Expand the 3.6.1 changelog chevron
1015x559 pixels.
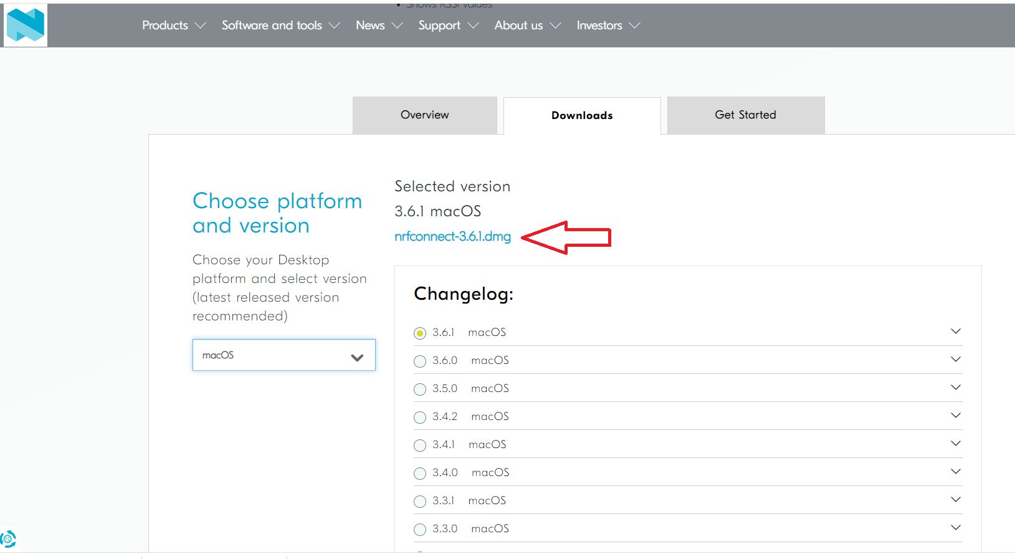point(956,331)
